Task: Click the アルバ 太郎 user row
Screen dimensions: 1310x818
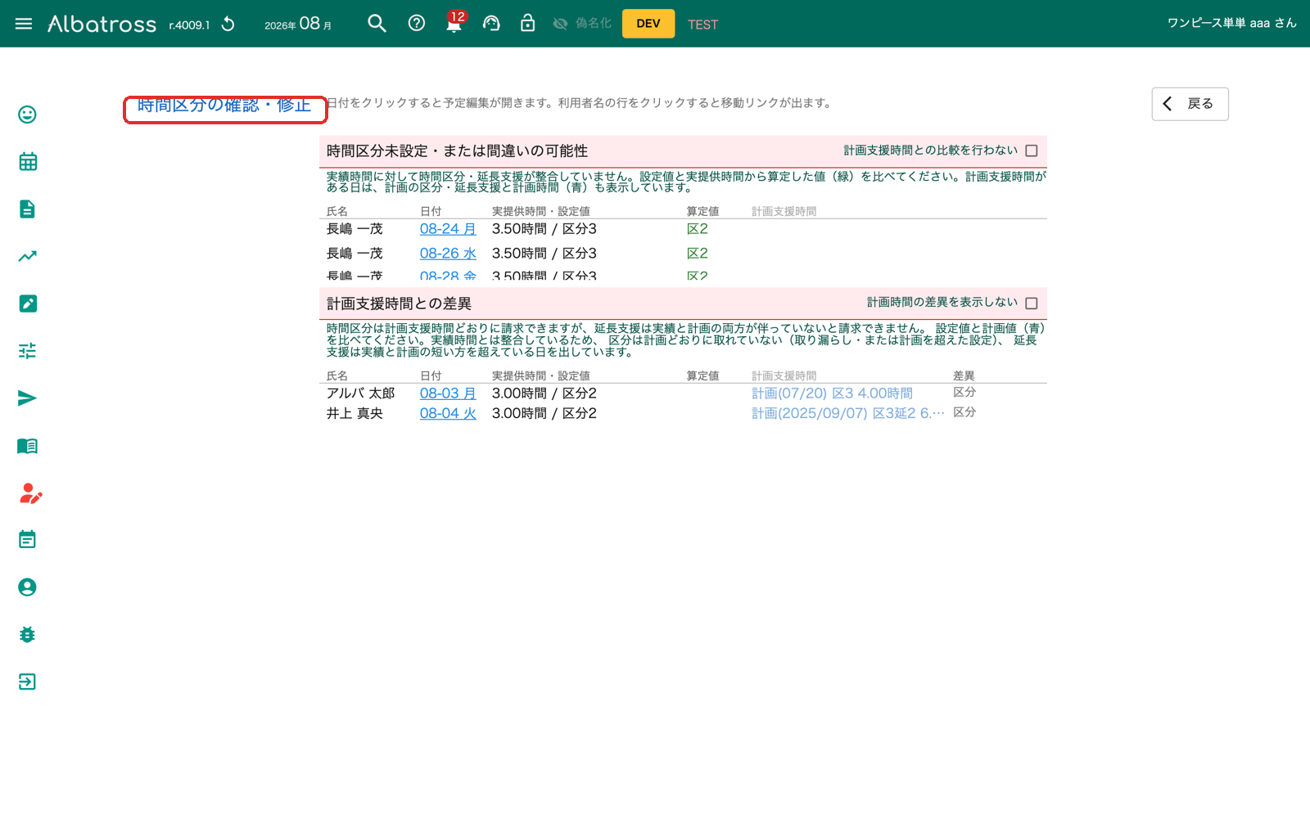Action: pos(683,393)
